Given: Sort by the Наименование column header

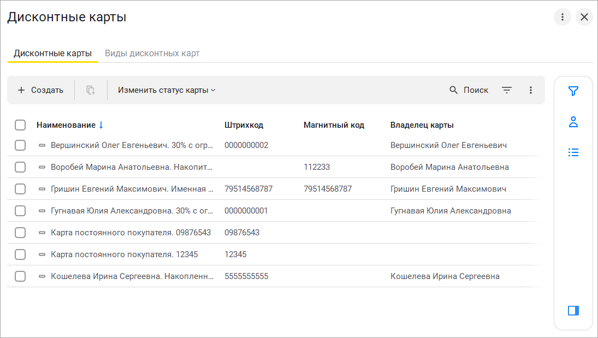Looking at the screenshot, I should 66,125.
